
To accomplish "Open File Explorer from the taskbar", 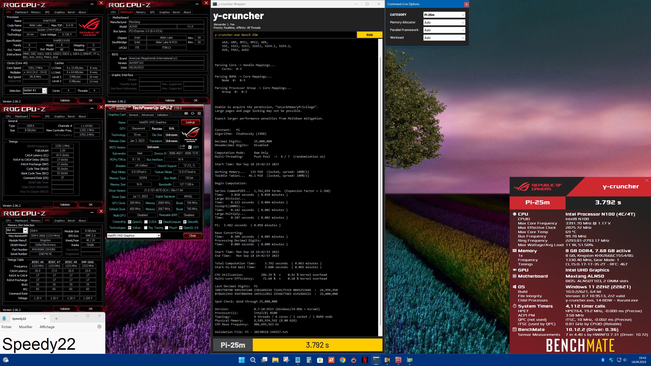I will pyautogui.click(x=275, y=360).
